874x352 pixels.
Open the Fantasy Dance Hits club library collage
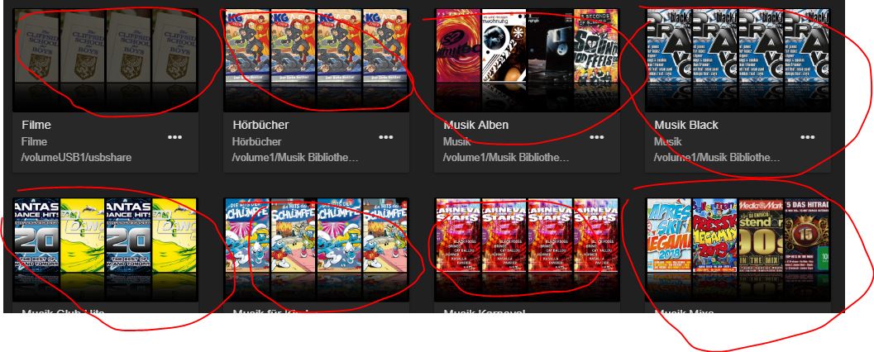(105, 250)
